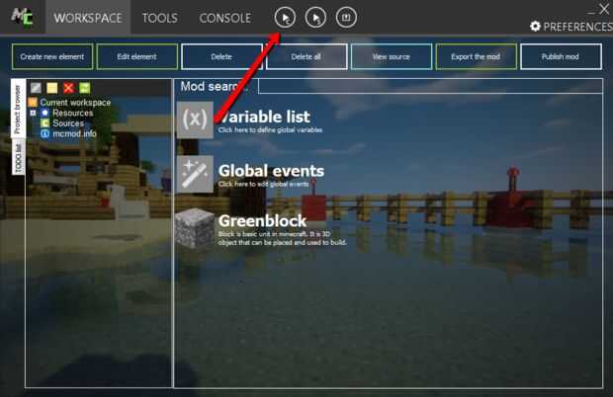Select the Greenblock stone block thumbnail
The height and width of the screenshot is (397, 613).
[x=195, y=228]
